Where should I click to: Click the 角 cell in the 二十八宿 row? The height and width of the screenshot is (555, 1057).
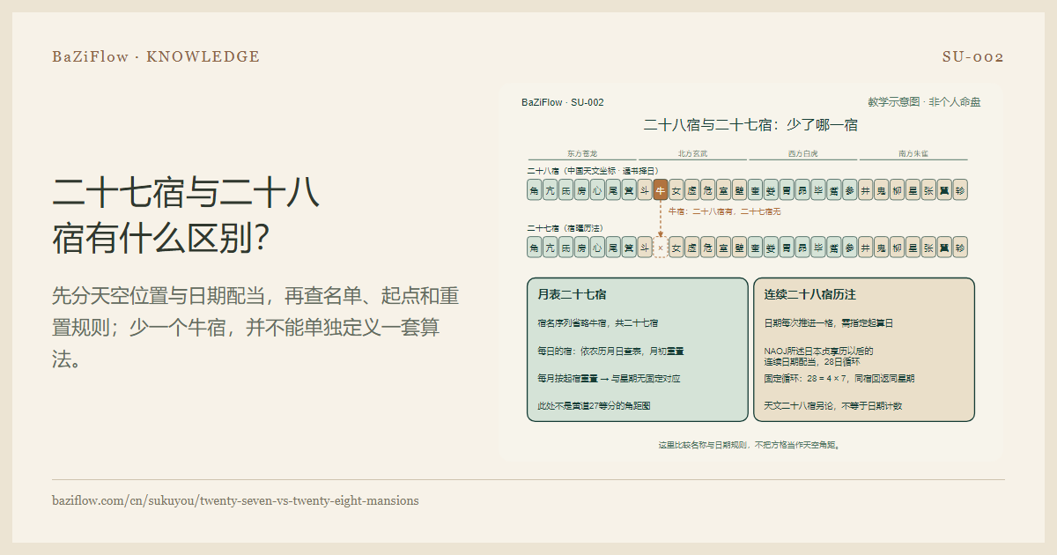pos(535,189)
